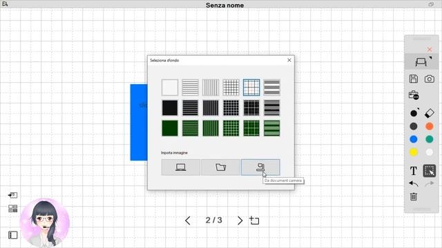Click the anime avatar picture

click(x=45, y=222)
